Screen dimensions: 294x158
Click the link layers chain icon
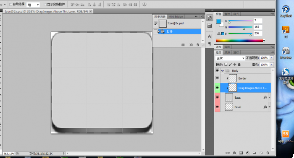pyautogui.click(x=228, y=153)
